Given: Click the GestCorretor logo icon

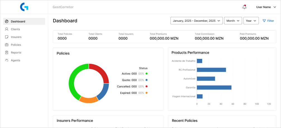Looking at the screenshot, I should pos(24,7).
